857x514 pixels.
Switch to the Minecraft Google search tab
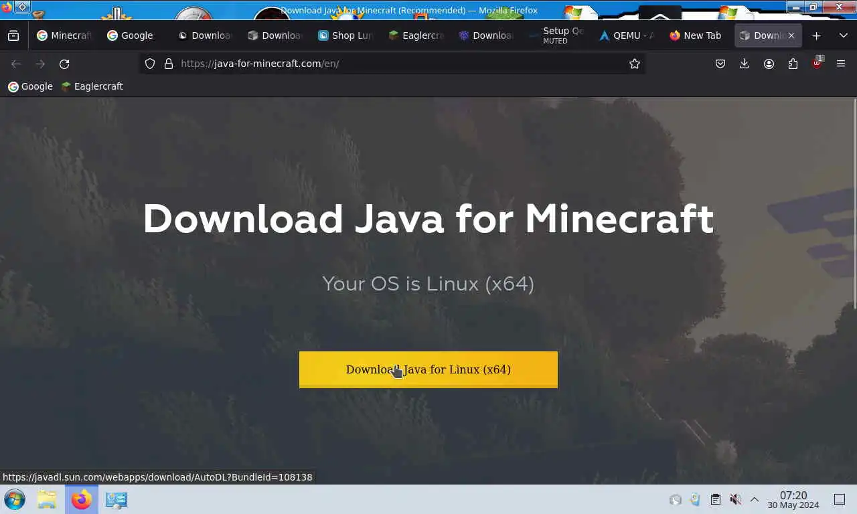coord(64,35)
